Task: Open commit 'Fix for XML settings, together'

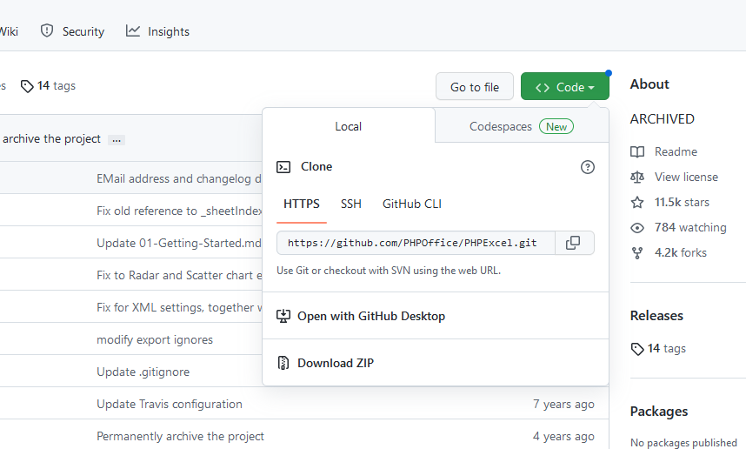Action: (179, 307)
